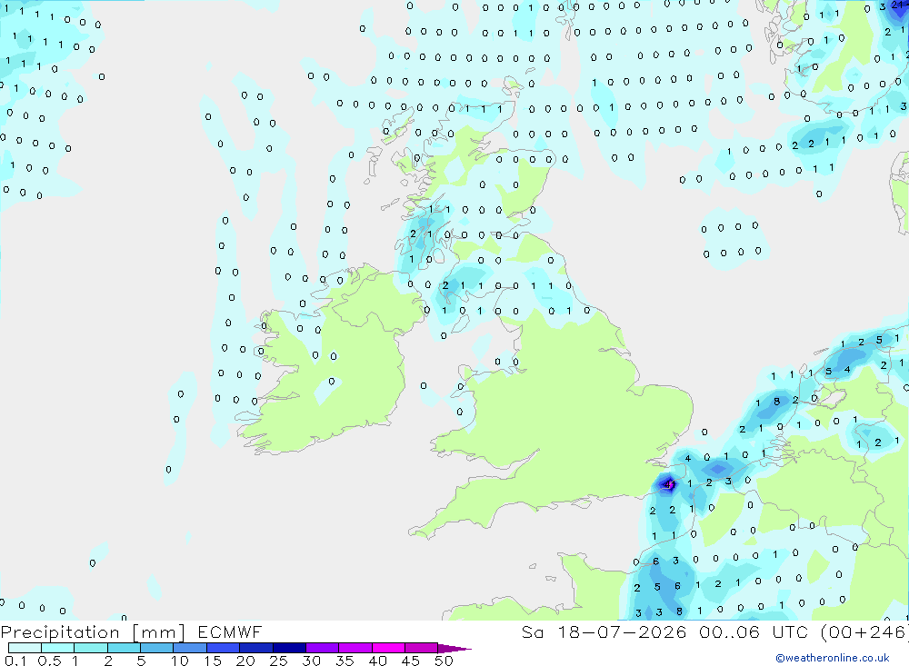
Task: Click the '41' peak precipitation value on map
Action: 669,484
